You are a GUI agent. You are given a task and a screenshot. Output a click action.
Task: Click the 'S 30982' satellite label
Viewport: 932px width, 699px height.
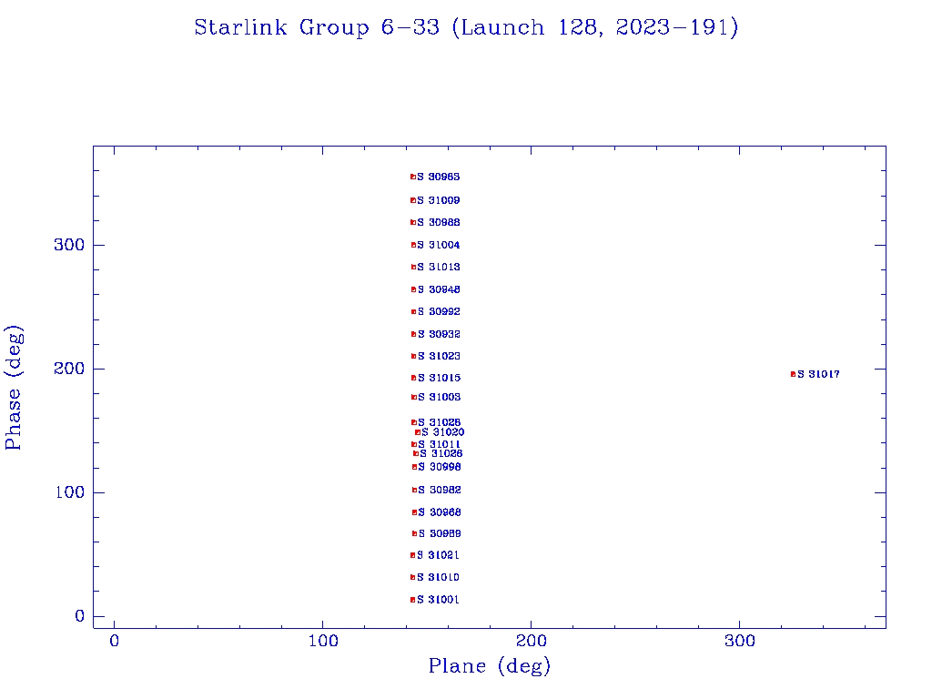pos(440,491)
